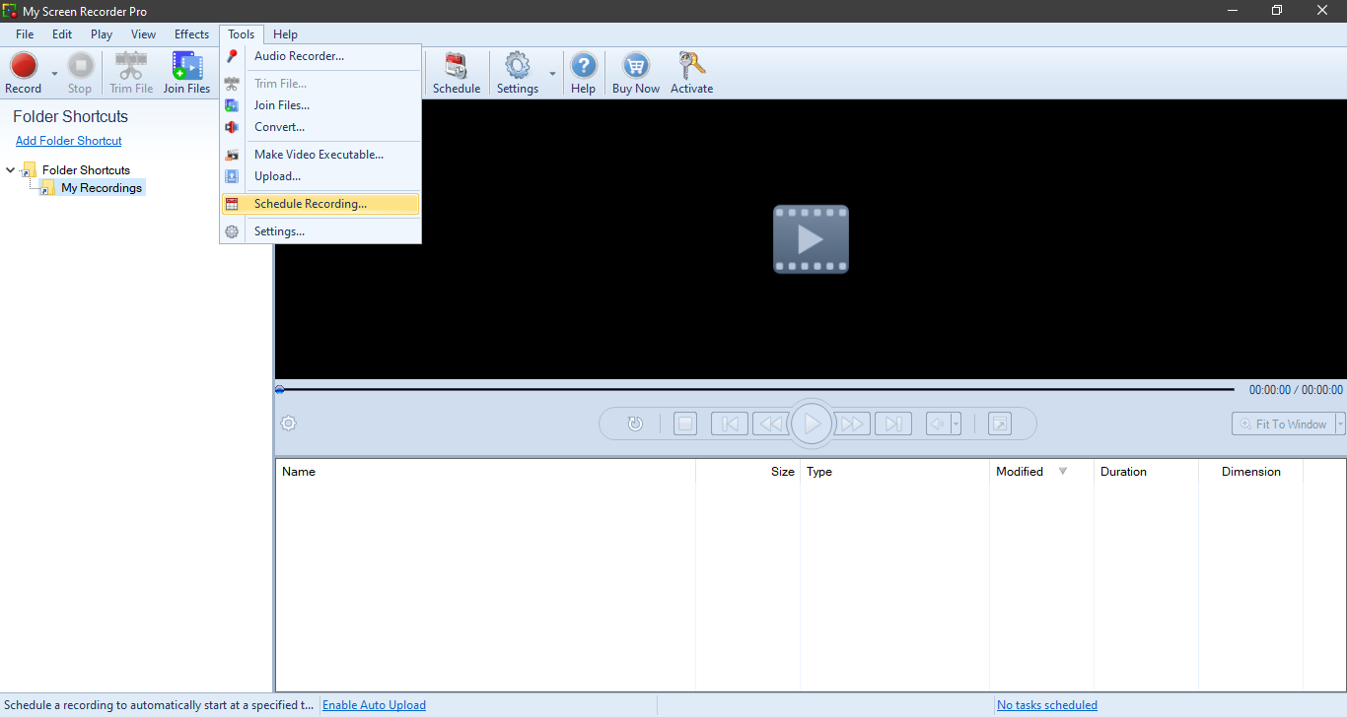The height and width of the screenshot is (717, 1347).
Task: Close the open Tools menu
Action: tap(241, 34)
